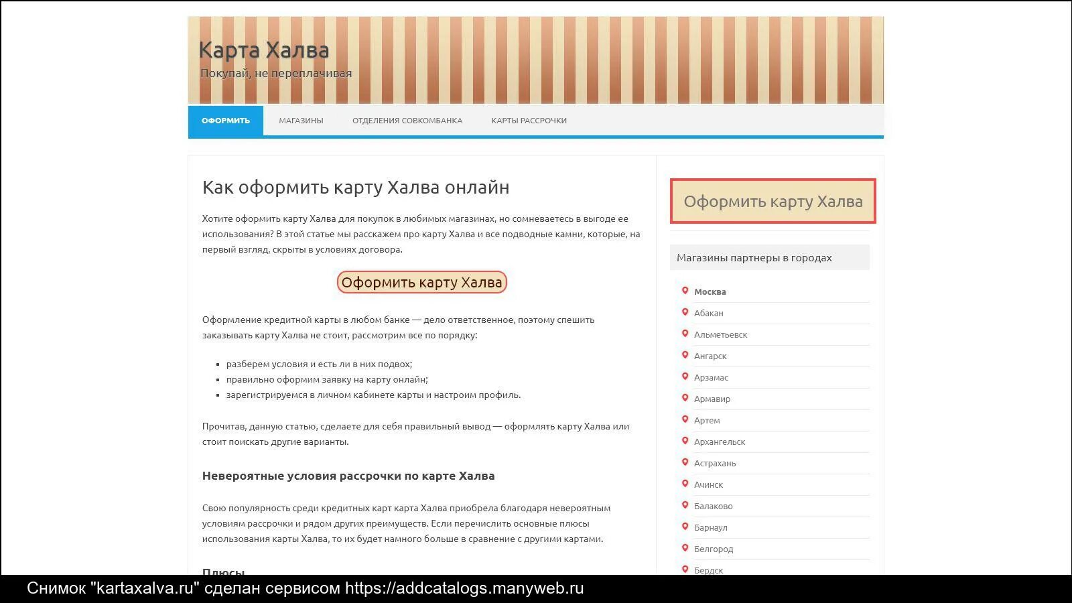The width and height of the screenshot is (1072, 603).
Task: Open the МАГАЗИНЫ menu item
Action: point(301,121)
